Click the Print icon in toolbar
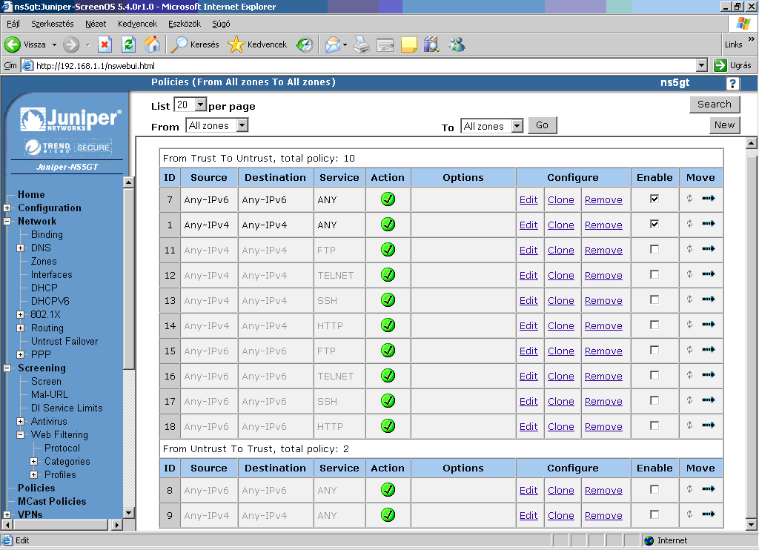759x550 pixels. pos(361,44)
